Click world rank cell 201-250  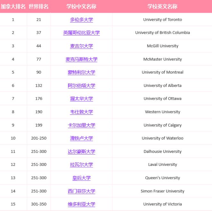click(39, 138)
